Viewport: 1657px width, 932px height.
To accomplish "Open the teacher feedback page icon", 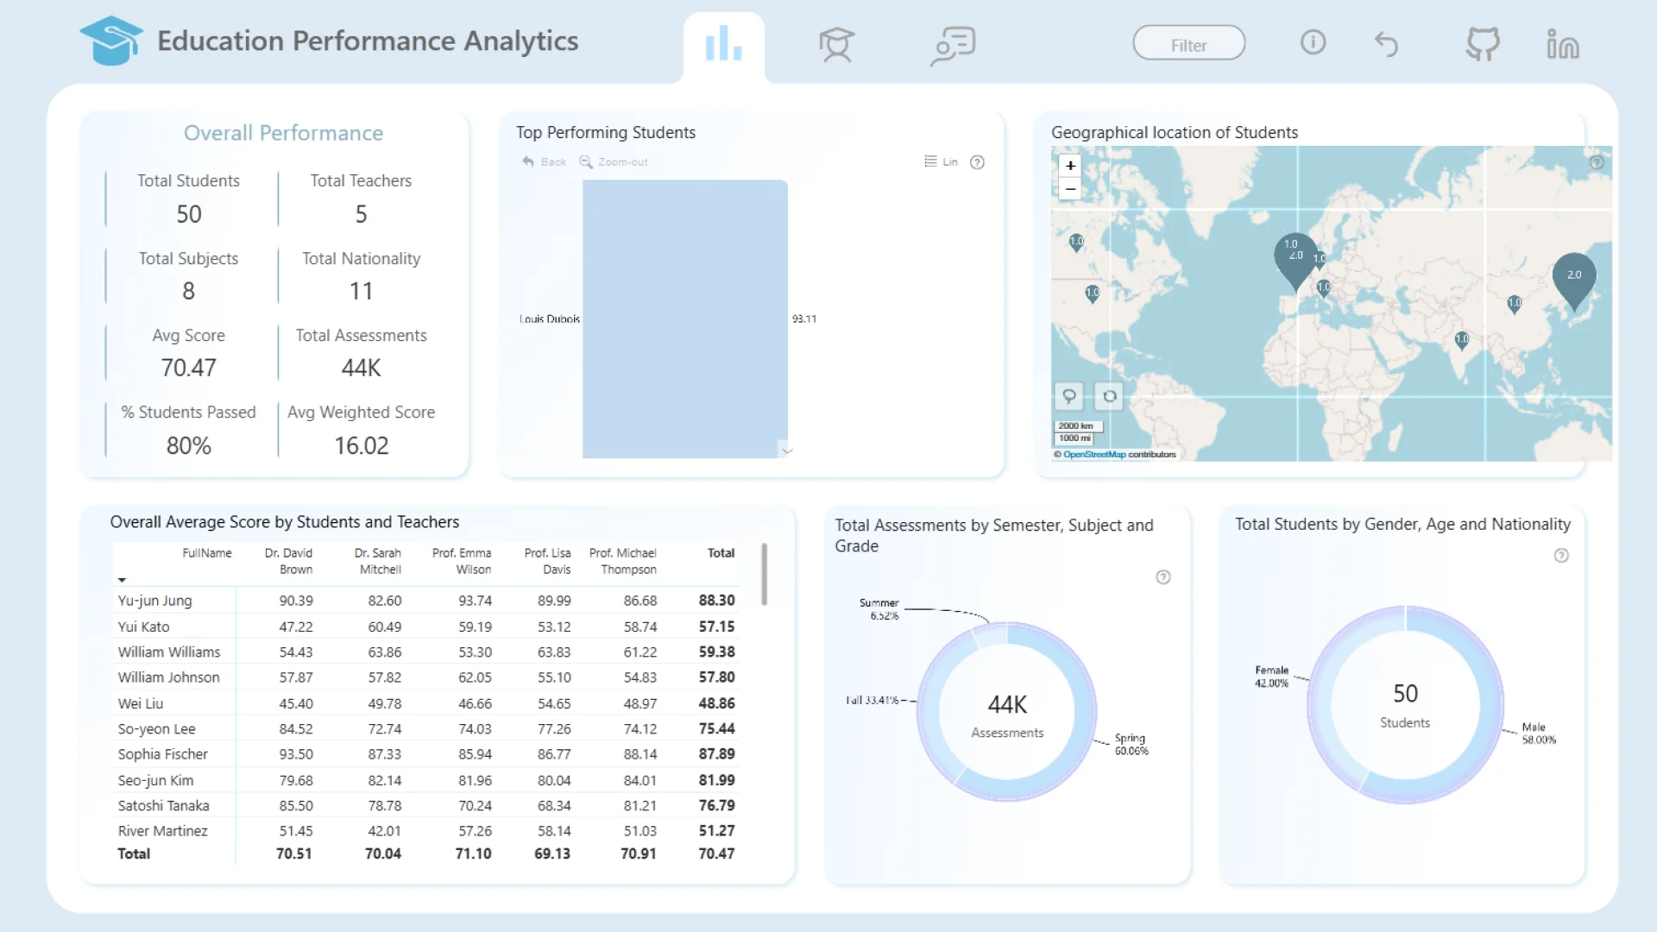I will coord(953,44).
